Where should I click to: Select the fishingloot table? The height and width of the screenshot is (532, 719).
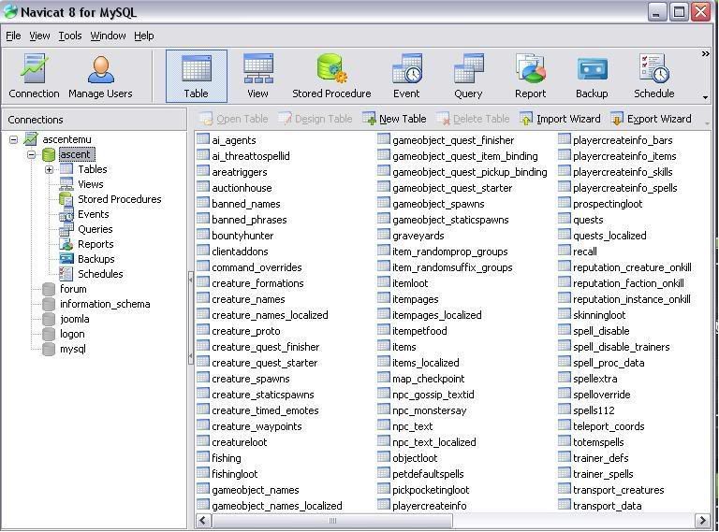pyautogui.click(x=234, y=474)
